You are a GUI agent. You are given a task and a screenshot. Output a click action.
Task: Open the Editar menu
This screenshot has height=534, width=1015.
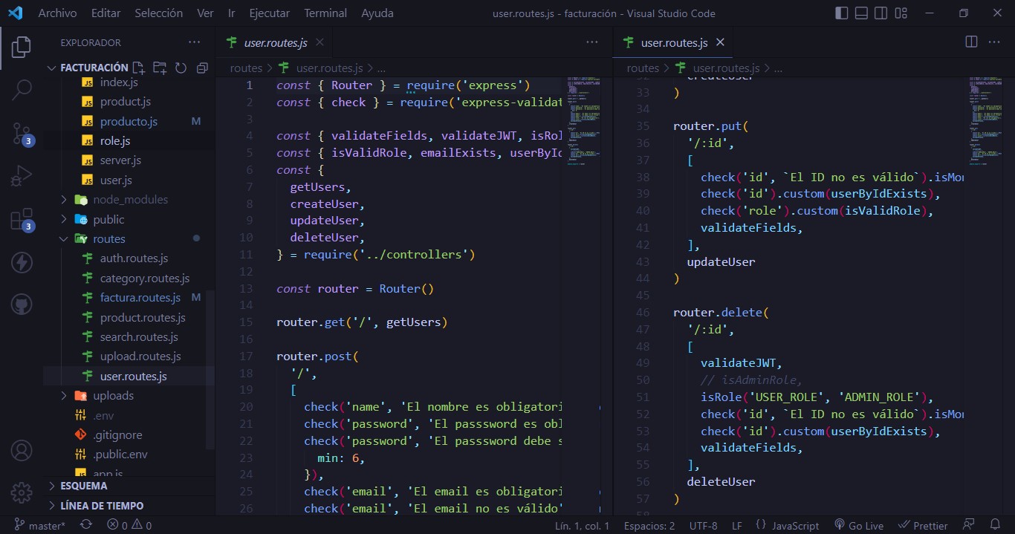pos(106,13)
